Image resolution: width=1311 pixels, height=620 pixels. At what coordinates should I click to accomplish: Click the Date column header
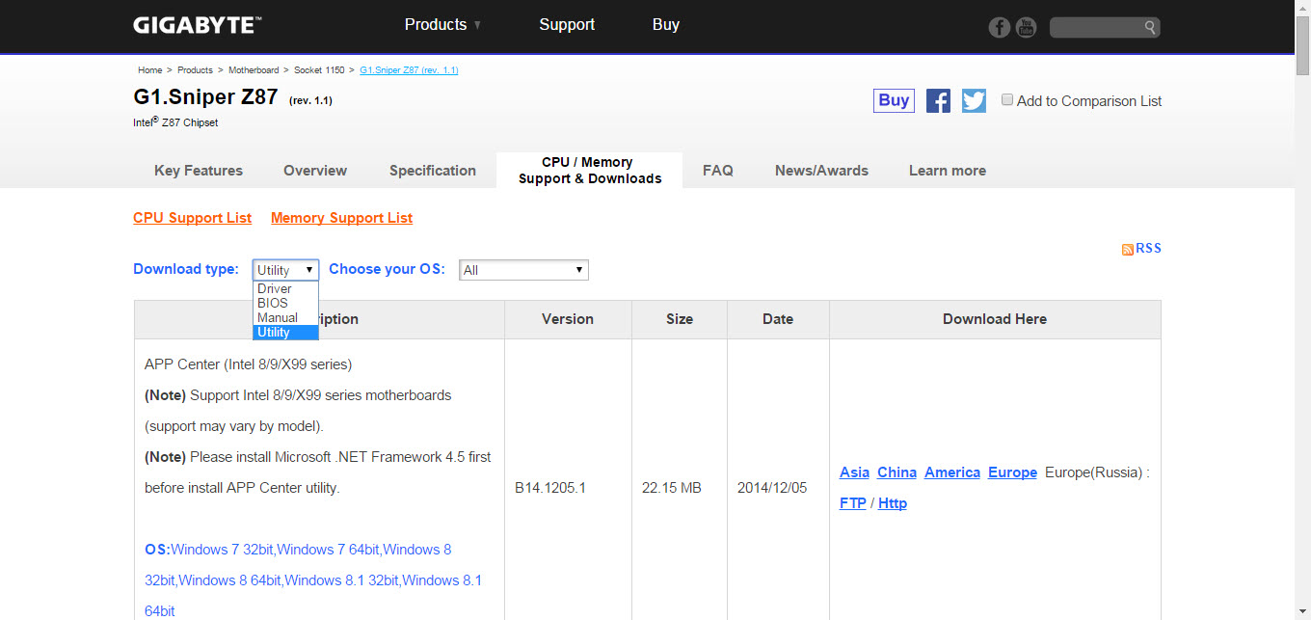(x=778, y=319)
